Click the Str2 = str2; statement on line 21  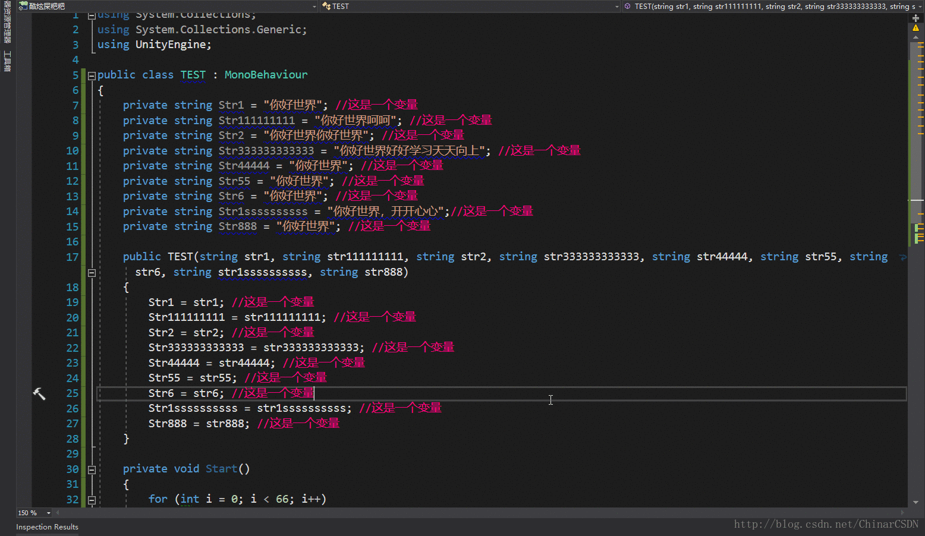coord(187,333)
